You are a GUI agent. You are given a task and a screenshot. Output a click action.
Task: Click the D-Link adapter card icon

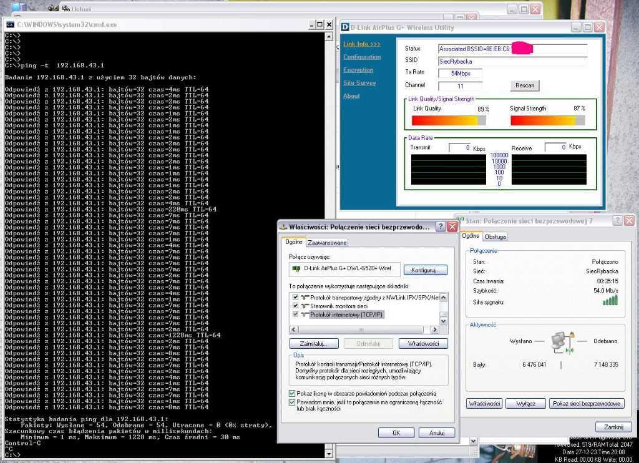click(x=296, y=268)
